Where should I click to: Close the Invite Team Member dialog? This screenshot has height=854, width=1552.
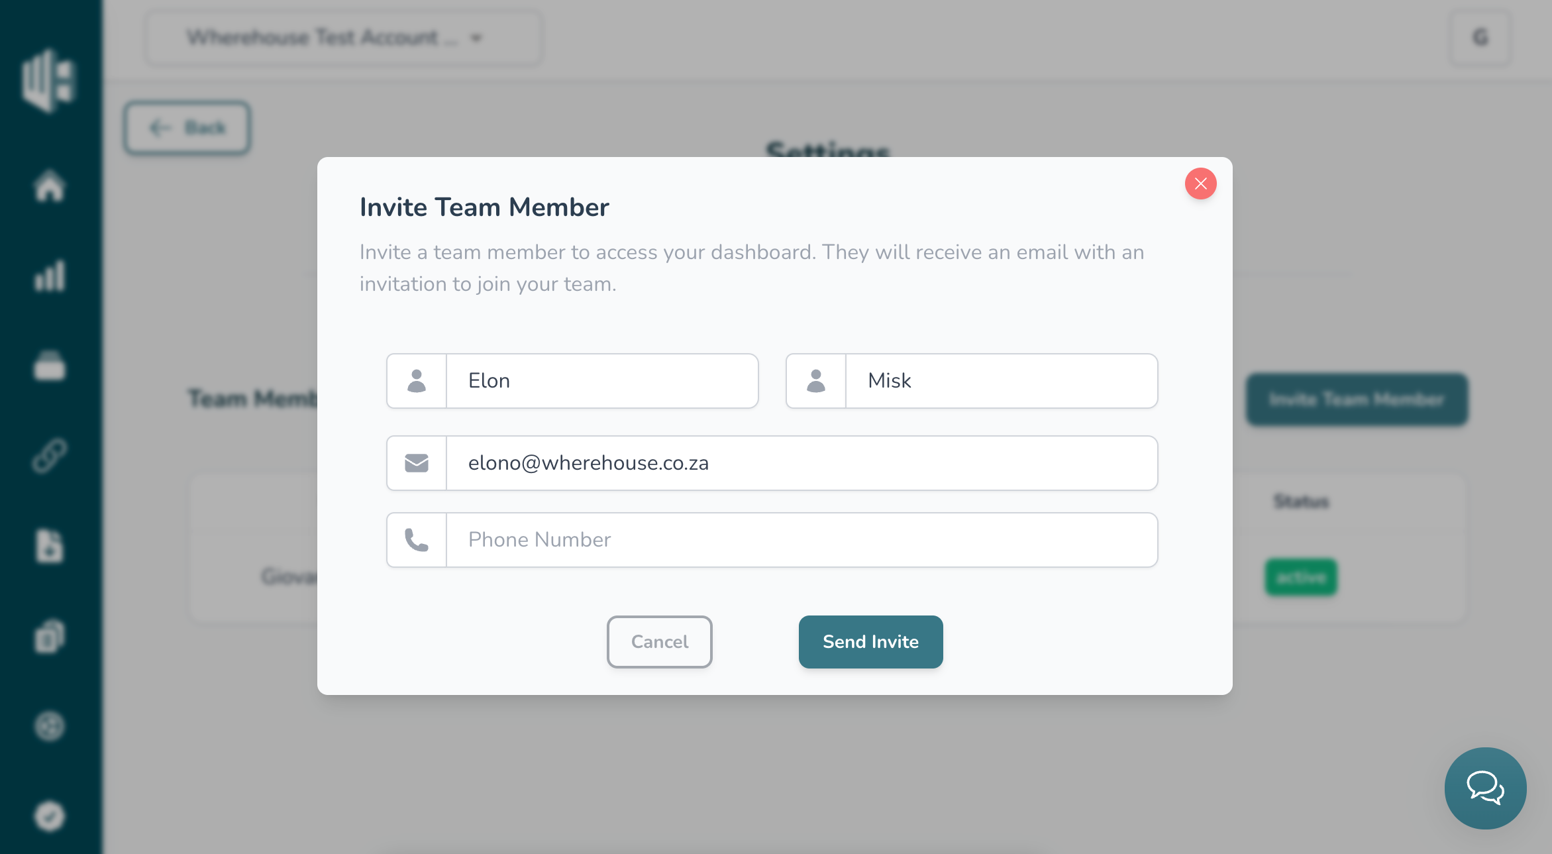coord(1200,184)
